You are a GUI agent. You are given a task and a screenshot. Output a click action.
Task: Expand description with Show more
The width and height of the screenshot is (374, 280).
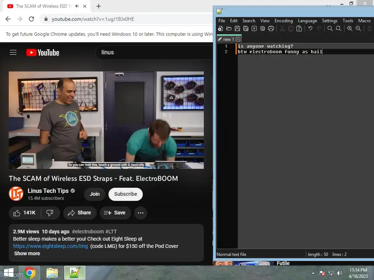tap(27, 253)
